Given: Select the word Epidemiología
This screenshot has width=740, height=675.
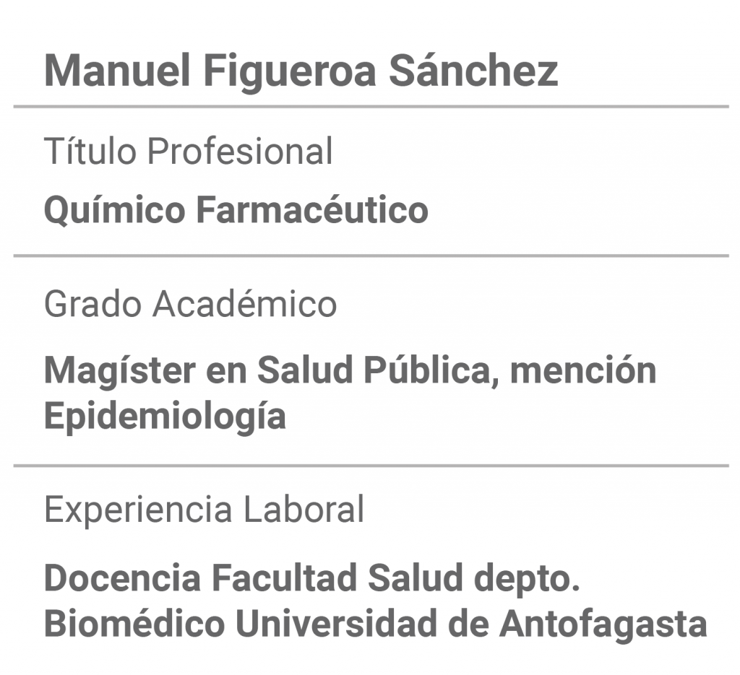Looking at the screenshot, I should tap(165, 417).
